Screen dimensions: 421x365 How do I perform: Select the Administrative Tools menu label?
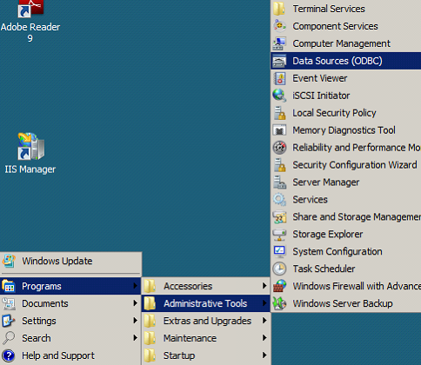(205, 303)
